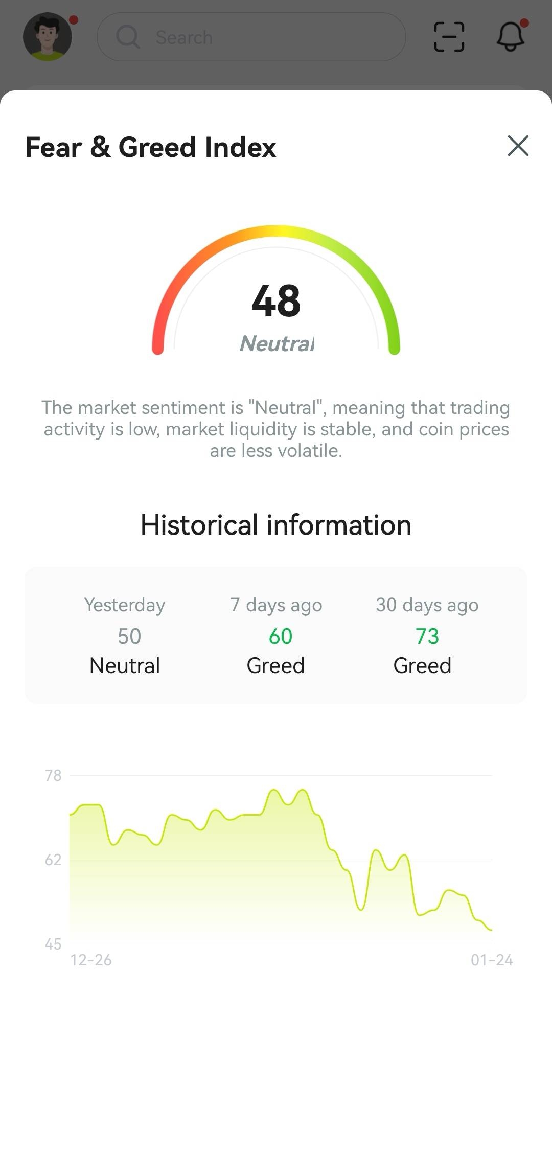Tap the 12-26 start date on chart
This screenshot has width=552, height=1156.
[x=91, y=960]
